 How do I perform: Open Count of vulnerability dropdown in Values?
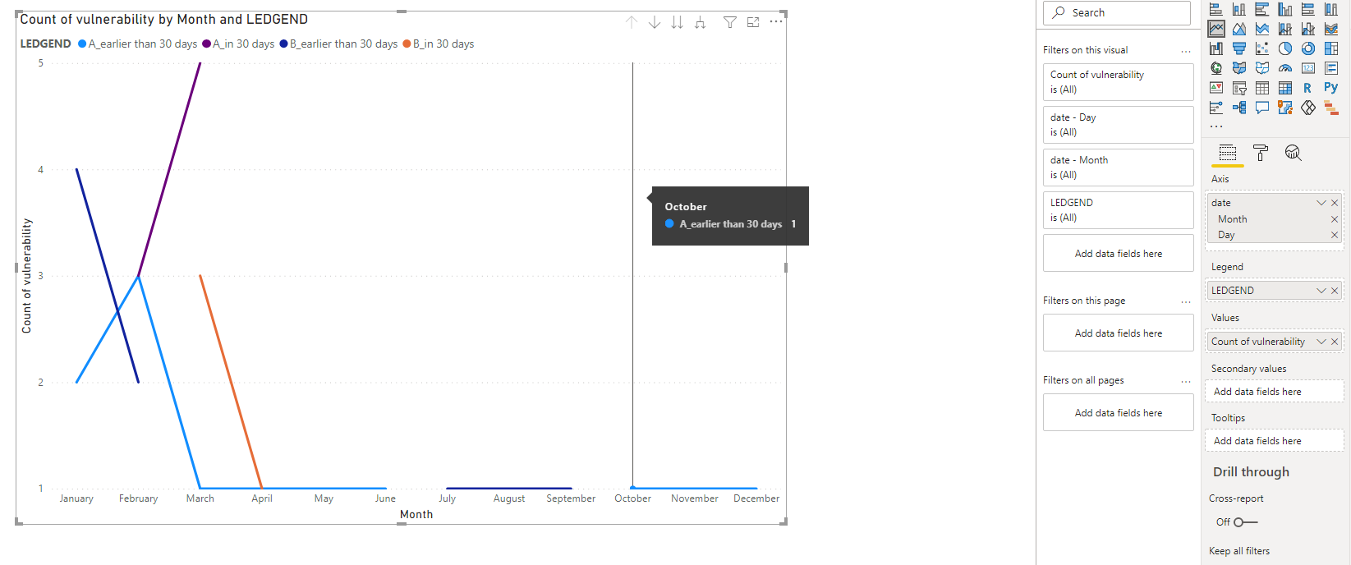pos(1321,342)
